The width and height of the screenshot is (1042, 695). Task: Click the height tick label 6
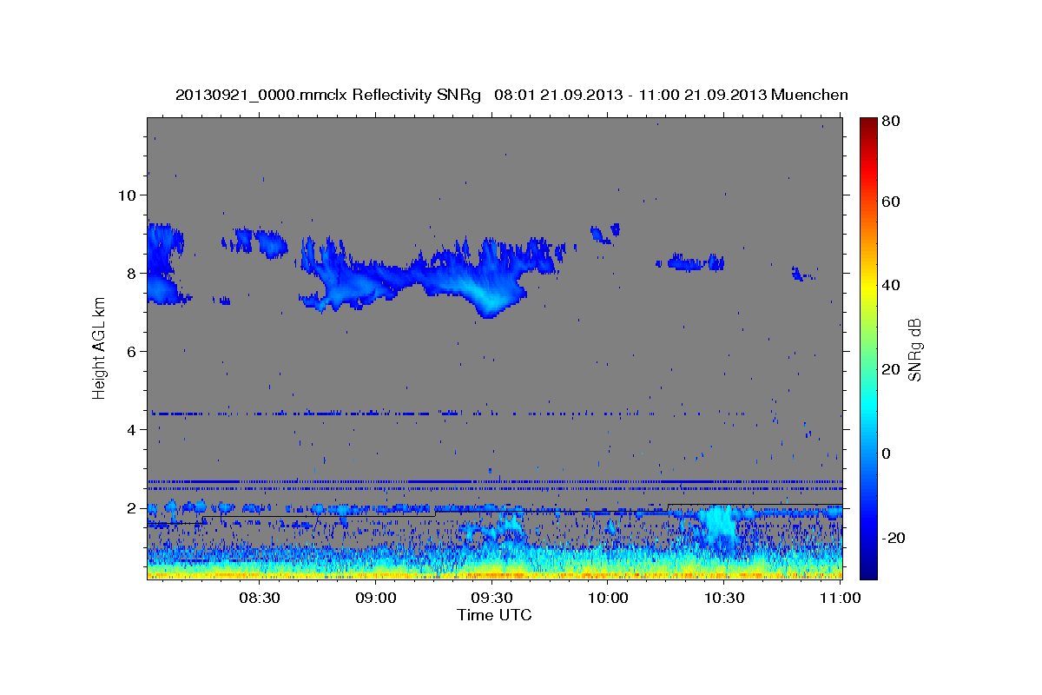pyautogui.click(x=133, y=351)
